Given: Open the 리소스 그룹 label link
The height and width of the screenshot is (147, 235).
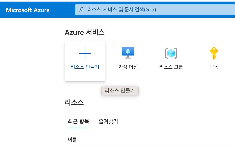Looking at the screenshot, I should [171, 67].
